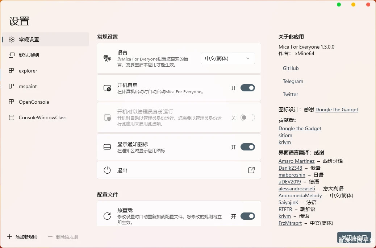Open the RTFTR translator link

[x=285, y=209]
